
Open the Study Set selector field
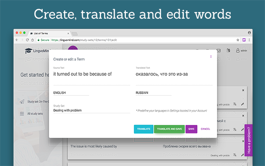92,110
